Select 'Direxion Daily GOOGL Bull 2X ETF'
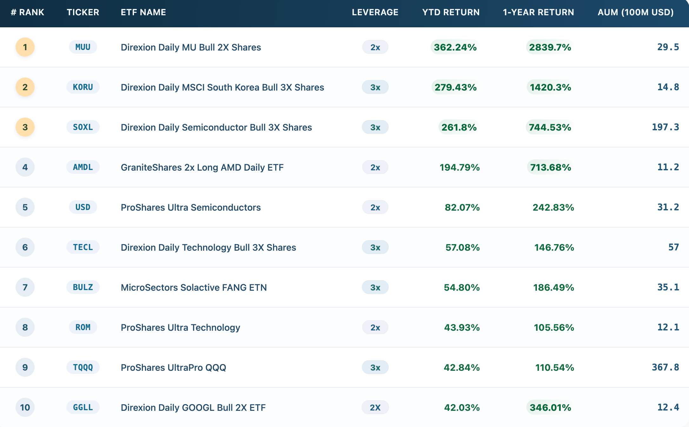 [x=193, y=408]
